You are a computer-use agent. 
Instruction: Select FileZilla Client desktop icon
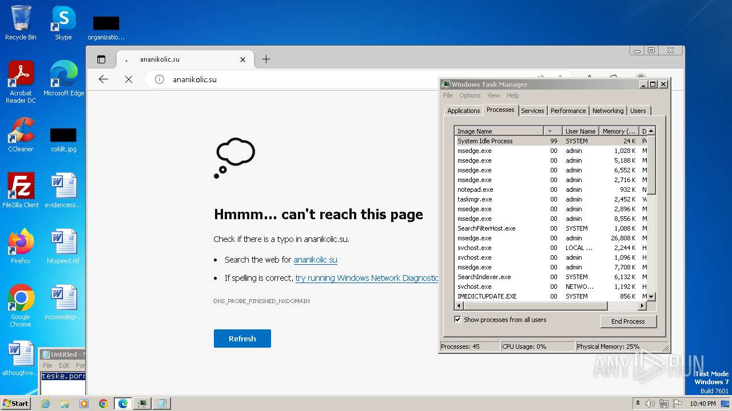[x=21, y=191]
